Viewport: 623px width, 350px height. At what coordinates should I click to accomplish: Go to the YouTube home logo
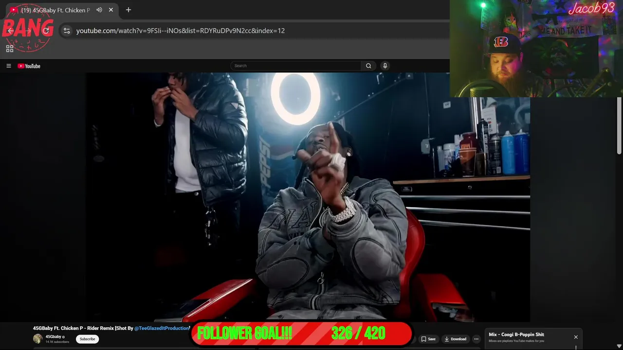(29, 66)
